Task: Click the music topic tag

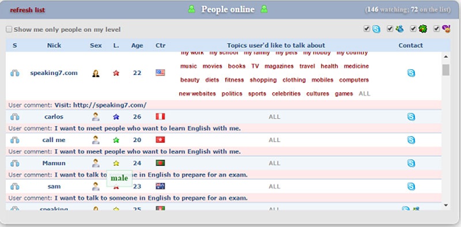Action: pyautogui.click(x=188, y=66)
